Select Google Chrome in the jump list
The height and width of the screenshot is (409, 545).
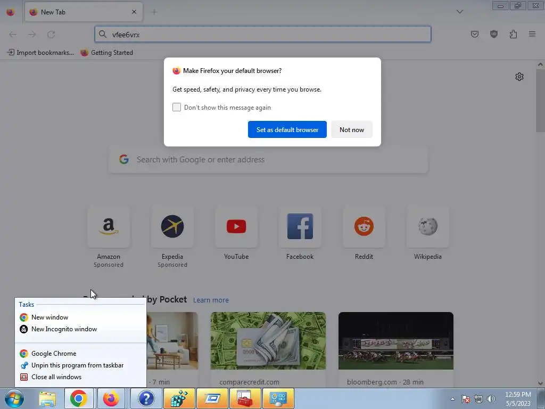pos(81,354)
